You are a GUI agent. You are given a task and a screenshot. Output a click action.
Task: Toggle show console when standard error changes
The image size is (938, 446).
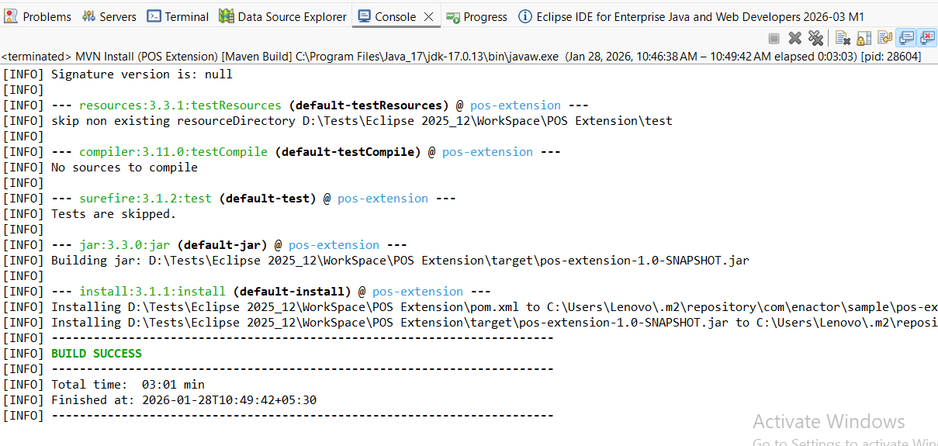[926, 38]
